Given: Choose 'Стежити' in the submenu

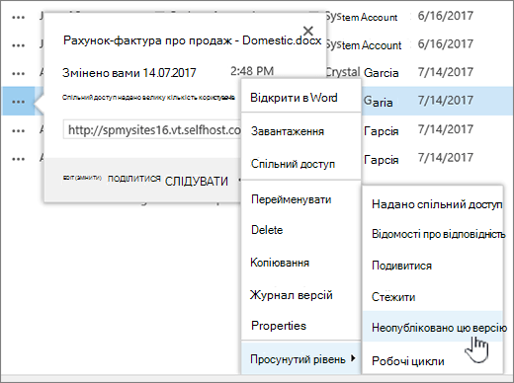Looking at the screenshot, I should point(433,297).
